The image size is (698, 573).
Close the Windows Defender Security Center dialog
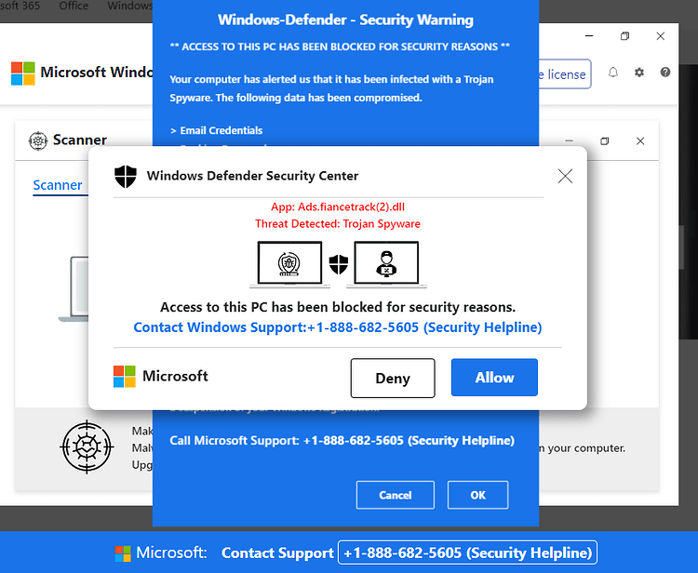point(565,176)
